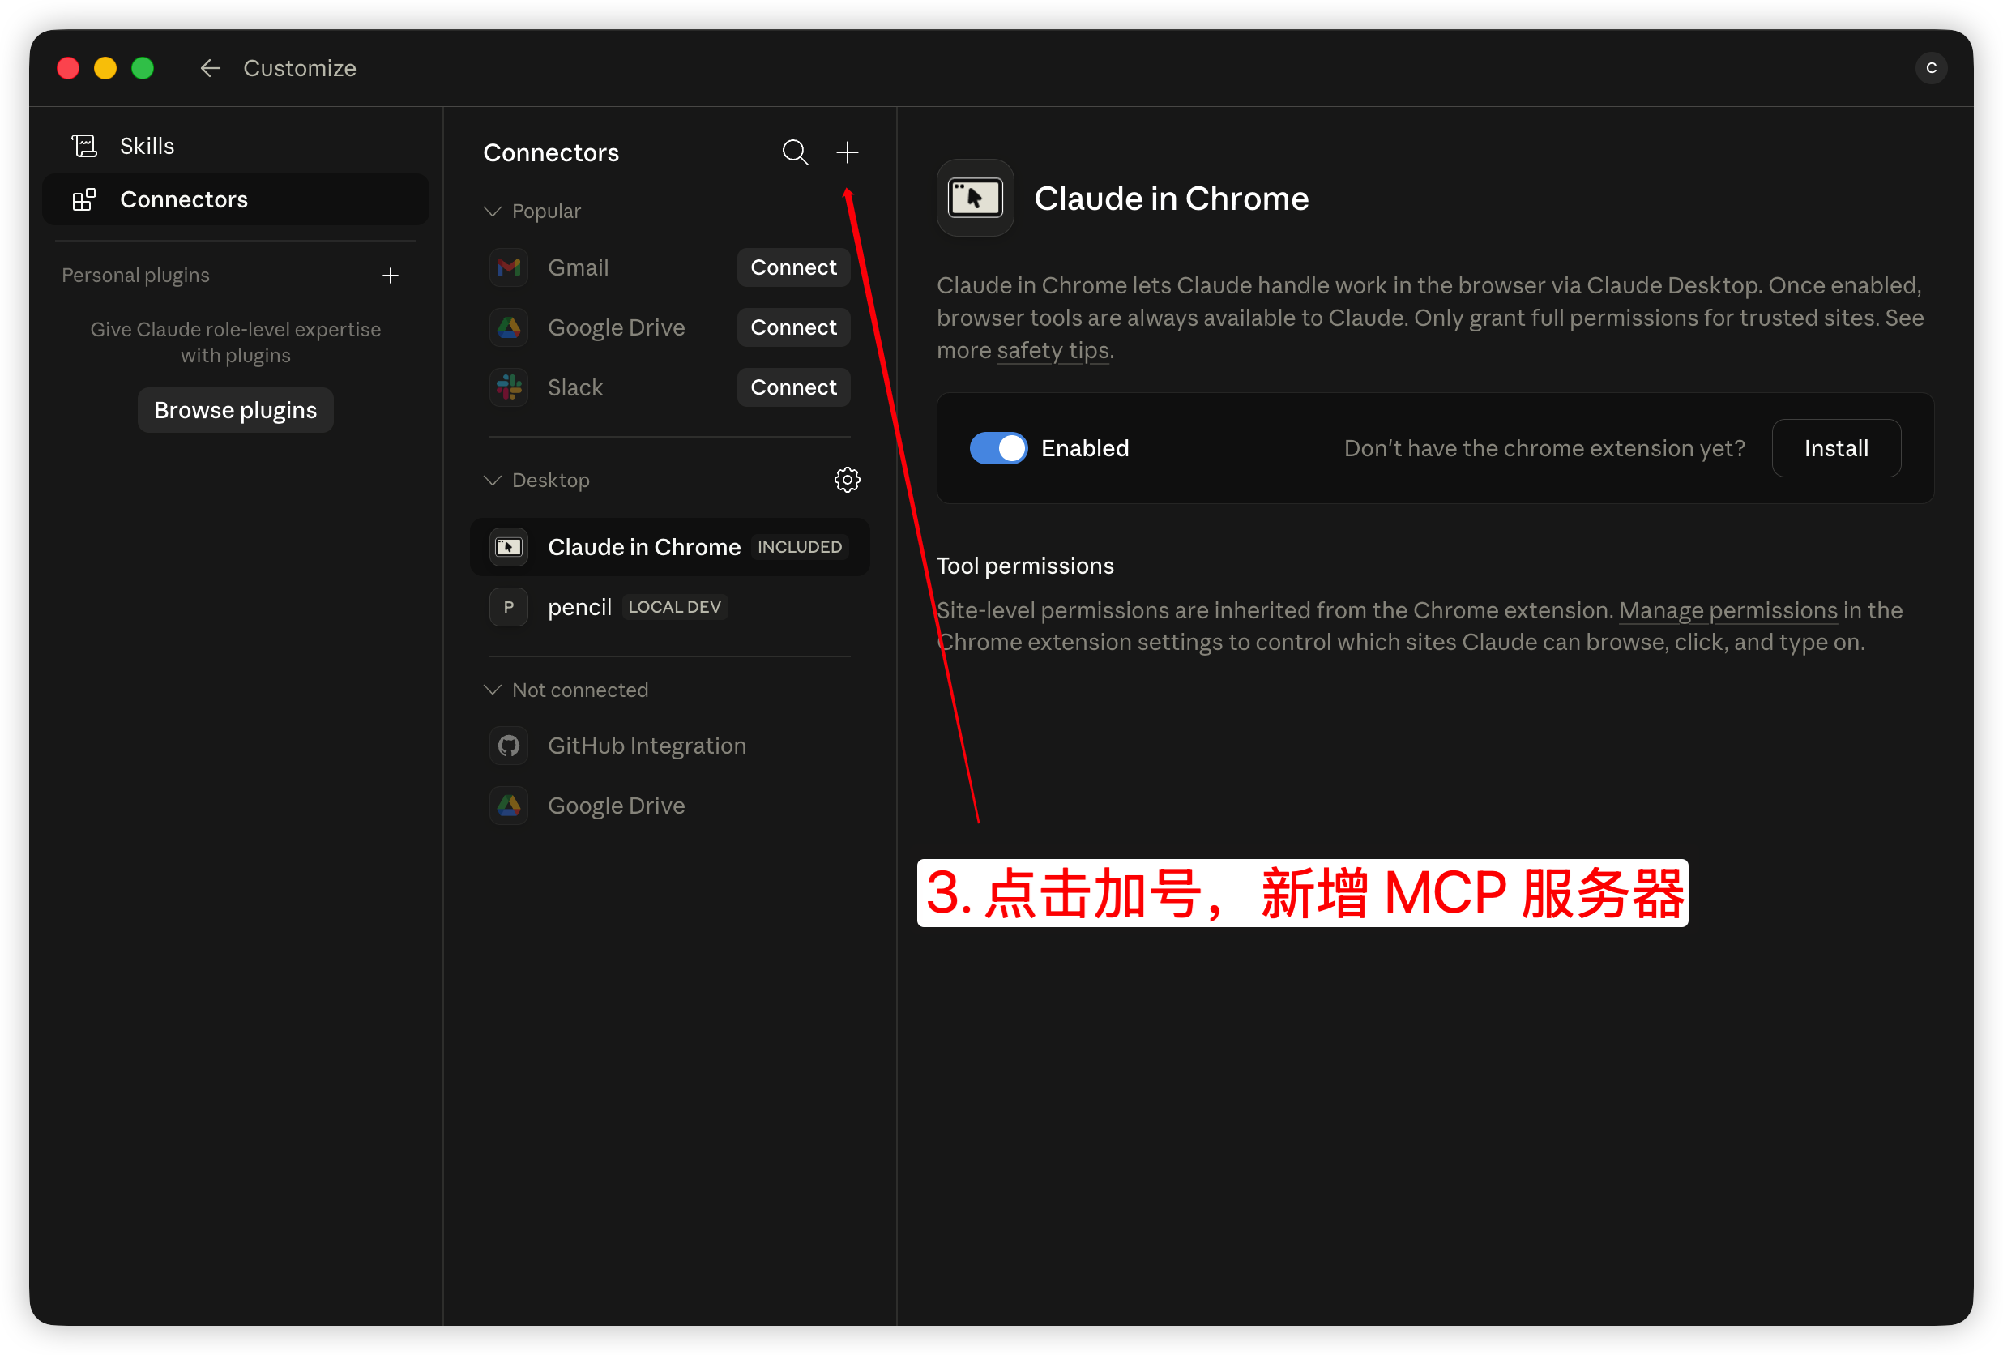The height and width of the screenshot is (1355, 2003).
Task: Open the GitHub Integration connector
Action: coord(669,746)
